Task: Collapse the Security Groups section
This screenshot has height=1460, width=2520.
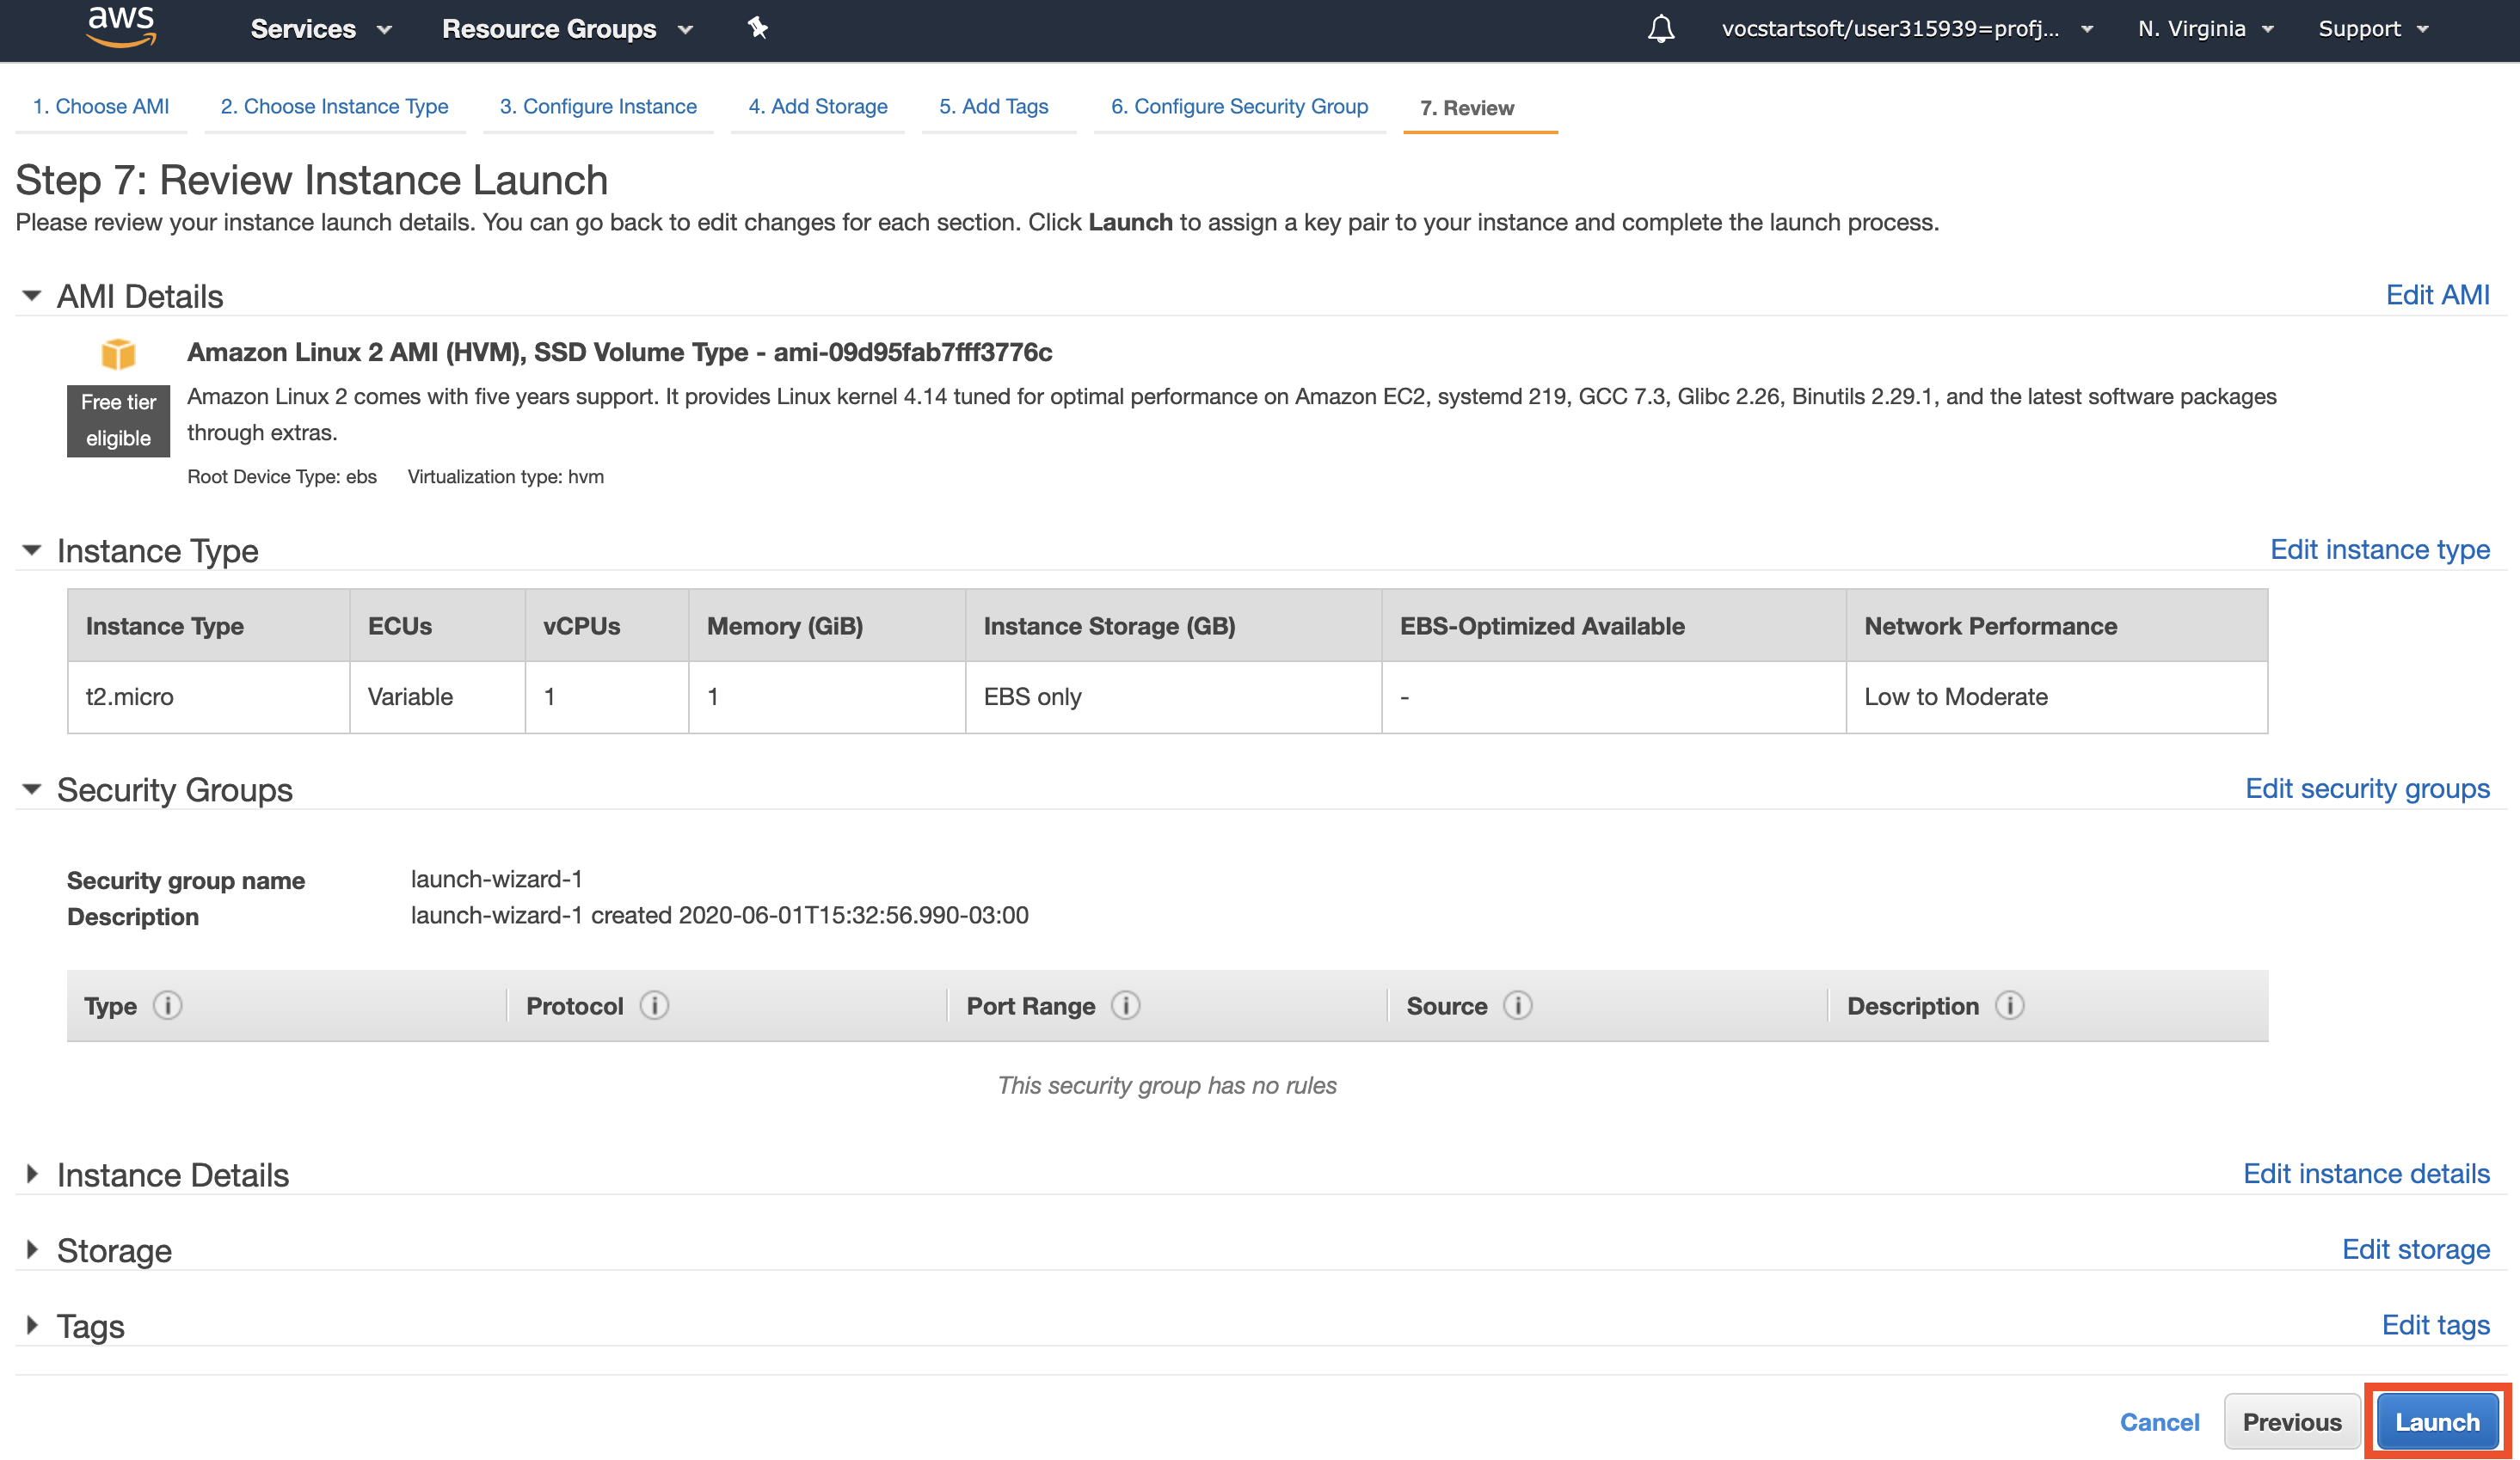Action: [x=32, y=789]
